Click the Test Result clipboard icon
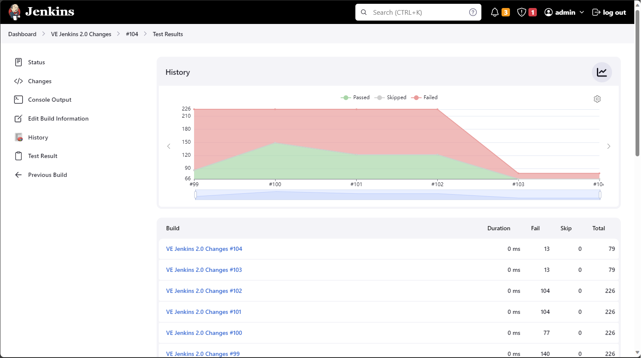 pos(18,156)
